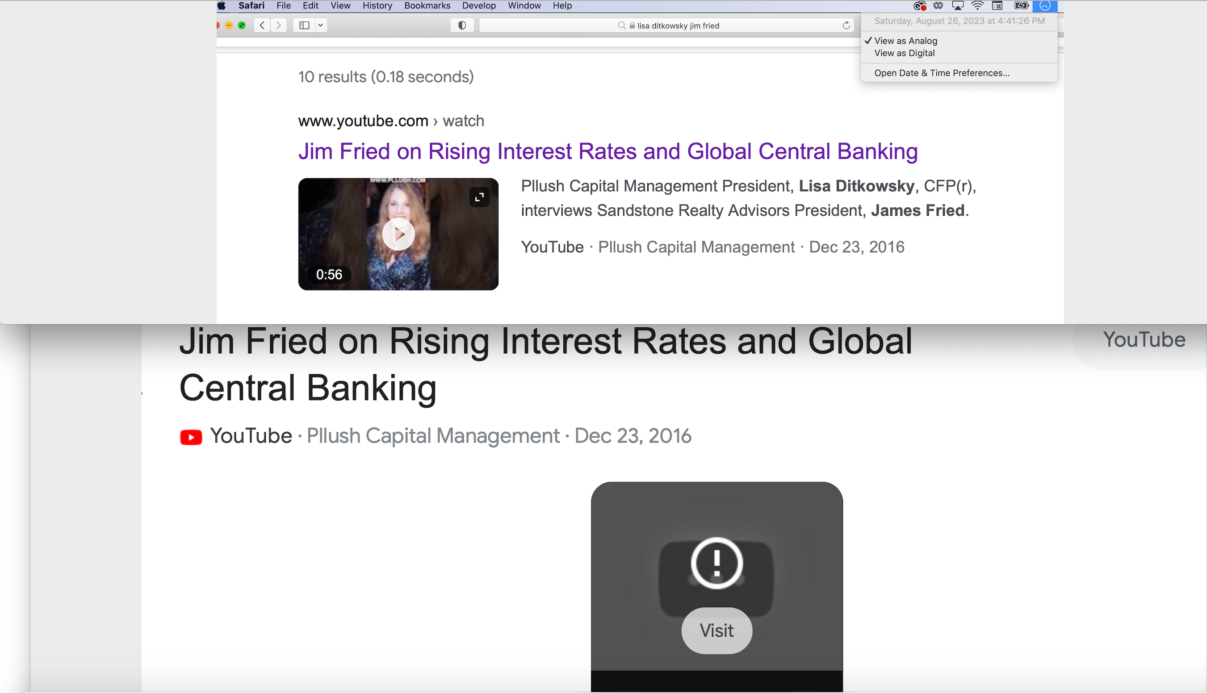The width and height of the screenshot is (1207, 693).
Task: Toggle the Safari sidebar button
Action: 304,25
